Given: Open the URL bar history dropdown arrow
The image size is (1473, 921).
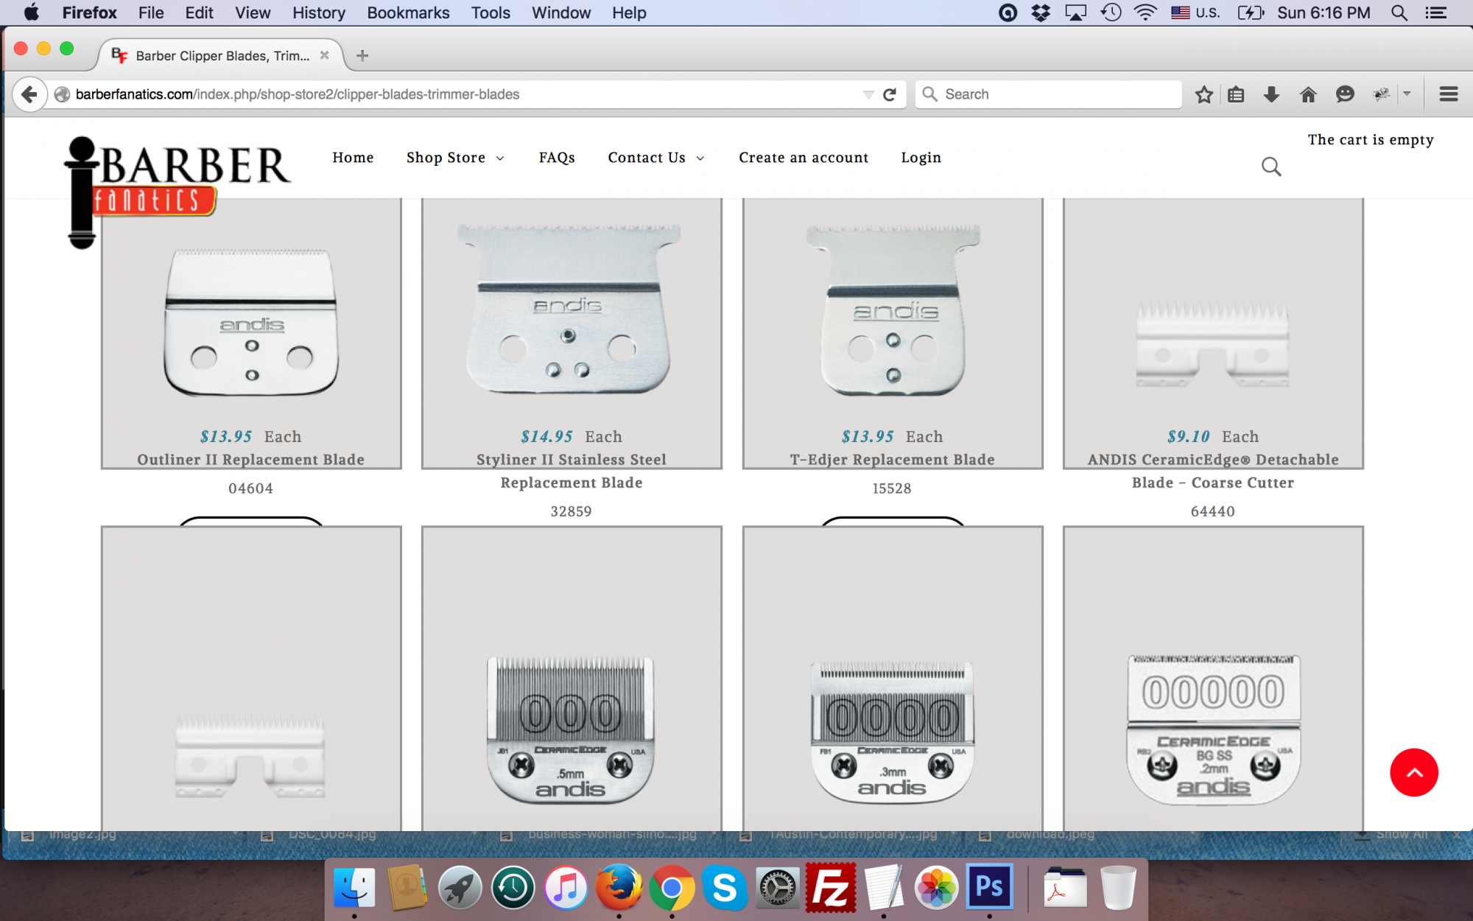Looking at the screenshot, I should pos(868,94).
